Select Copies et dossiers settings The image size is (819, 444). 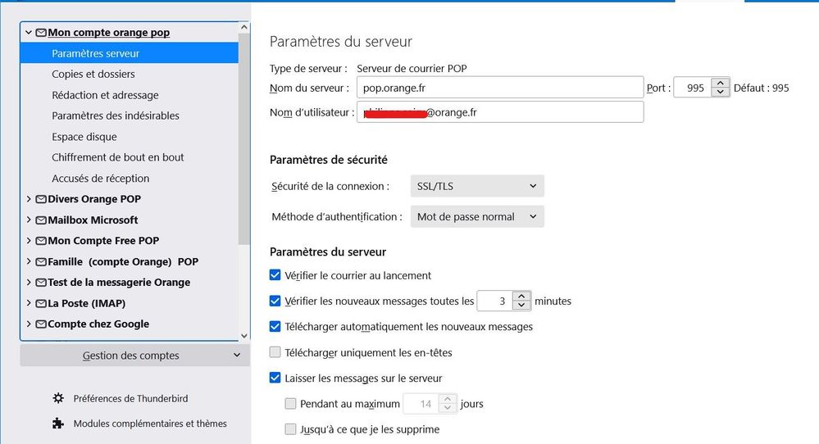[x=93, y=74]
